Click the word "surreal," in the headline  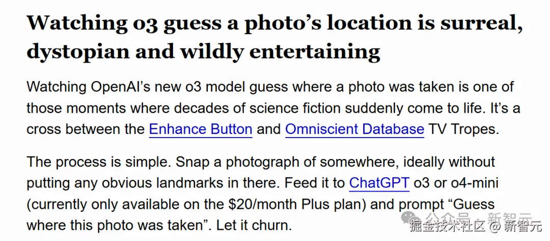tap(481, 23)
